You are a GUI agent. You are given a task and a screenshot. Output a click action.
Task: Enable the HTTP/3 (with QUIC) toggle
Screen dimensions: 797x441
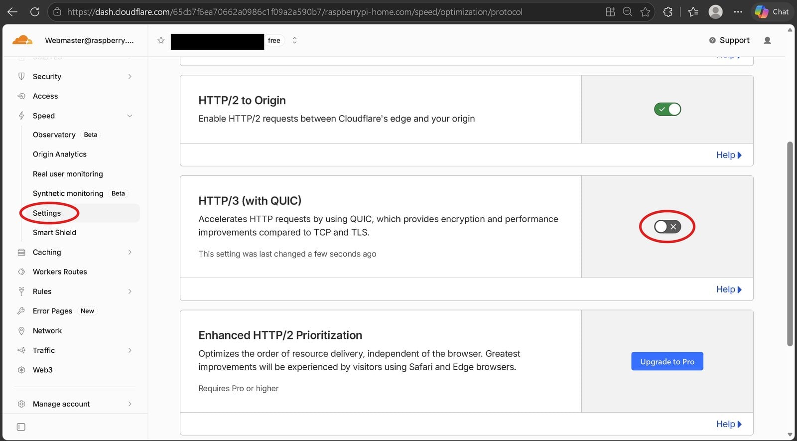pos(667,227)
